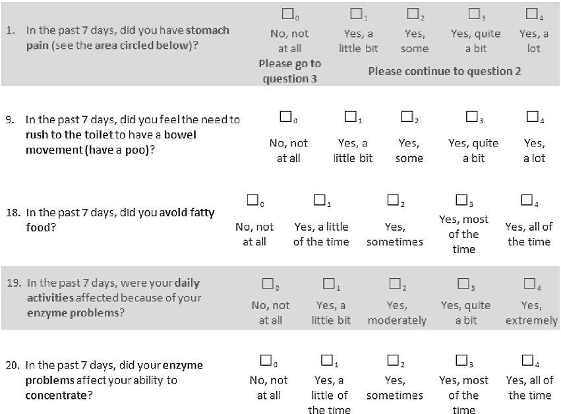The height and width of the screenshot is (414, 561).
Task: Check 'Yes, some' for rush to toilet
Action: [407, 117]
